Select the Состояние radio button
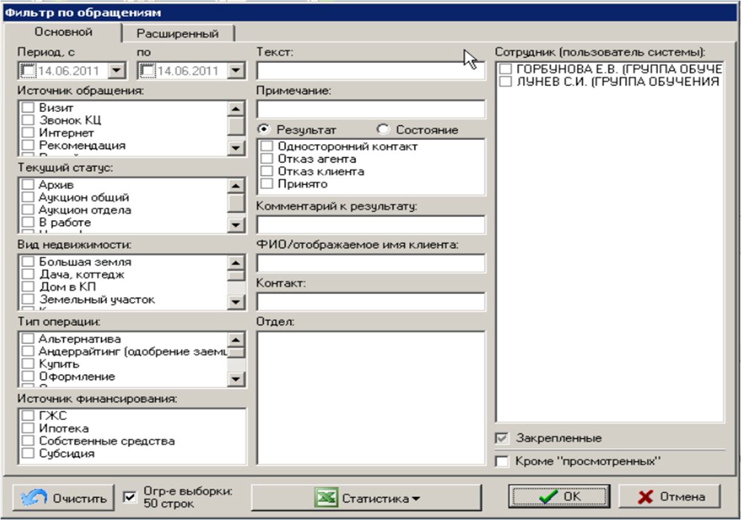 (383, 130)
